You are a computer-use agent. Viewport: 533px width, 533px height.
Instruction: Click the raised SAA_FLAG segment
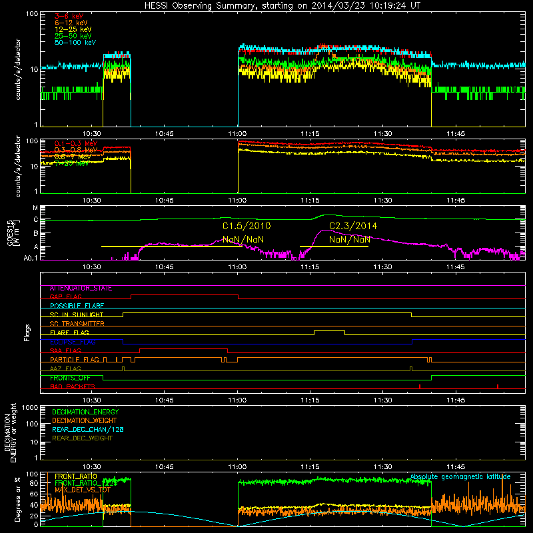184,349
